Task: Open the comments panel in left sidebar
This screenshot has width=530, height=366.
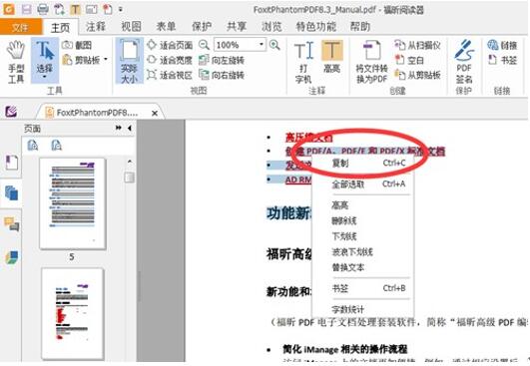Action: (12, 223)
